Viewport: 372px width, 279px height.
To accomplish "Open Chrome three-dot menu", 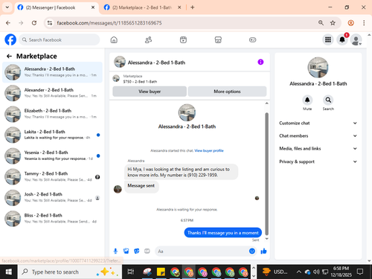I will click(364, 23).
